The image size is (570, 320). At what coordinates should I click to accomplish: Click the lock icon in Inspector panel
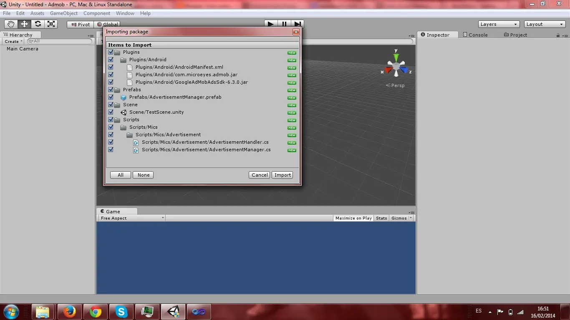(558, 35)
